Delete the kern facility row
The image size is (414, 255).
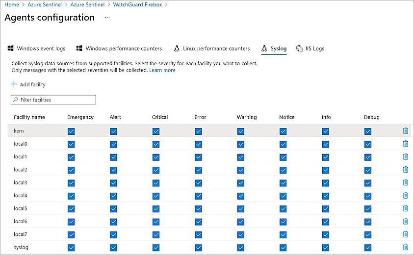click(x=405, y=131)
